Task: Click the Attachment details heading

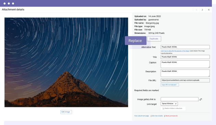Action: coord(13,10)
